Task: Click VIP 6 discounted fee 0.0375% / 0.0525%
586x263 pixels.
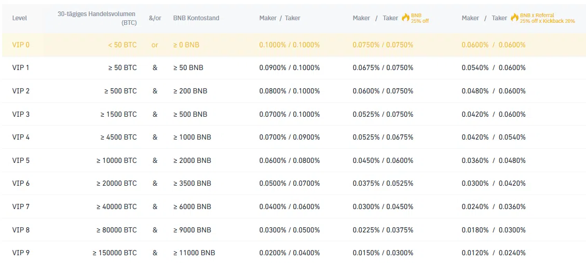Action: [383, 184]
